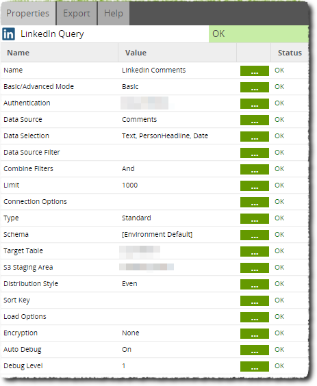The height and width of the screenshot is (386, 317).
Task: Click the Debug Level value field
Action: [x=177, y=366]
